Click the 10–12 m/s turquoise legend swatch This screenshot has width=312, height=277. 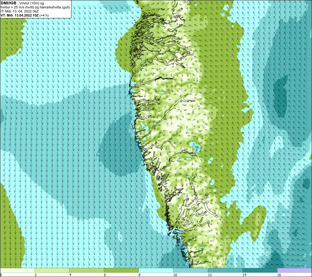tap(190, 270)
